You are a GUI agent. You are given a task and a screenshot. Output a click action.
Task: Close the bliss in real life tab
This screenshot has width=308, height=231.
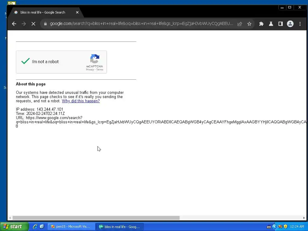(x=77, y=12)
